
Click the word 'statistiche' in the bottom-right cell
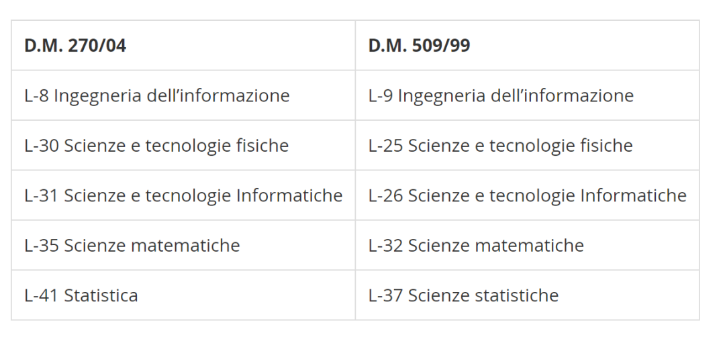pos(520,295)
